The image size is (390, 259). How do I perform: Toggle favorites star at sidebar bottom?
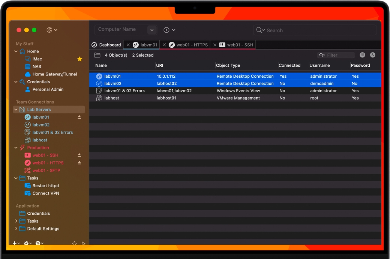coord(74,243)
